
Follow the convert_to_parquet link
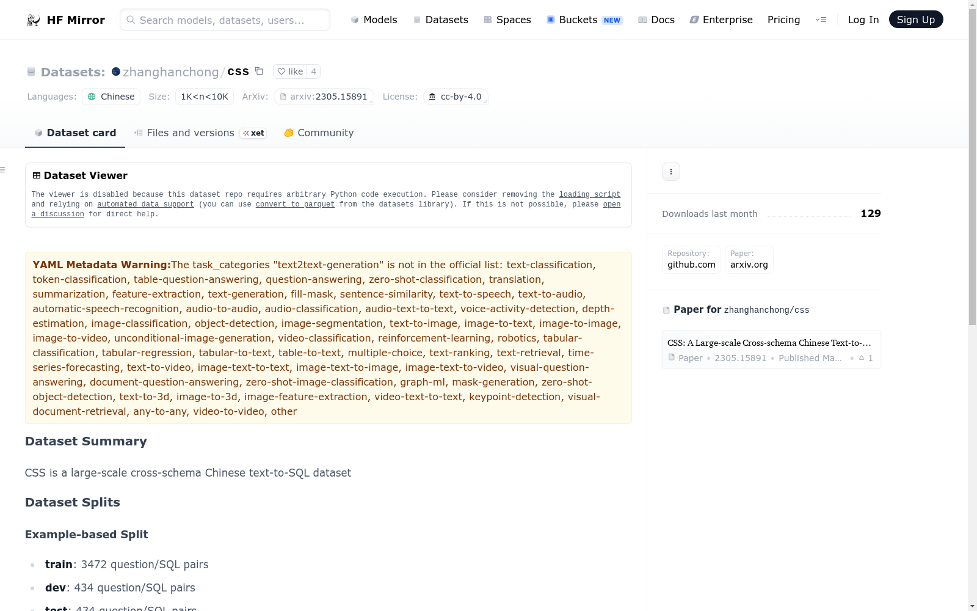click(x=295, y=204)
